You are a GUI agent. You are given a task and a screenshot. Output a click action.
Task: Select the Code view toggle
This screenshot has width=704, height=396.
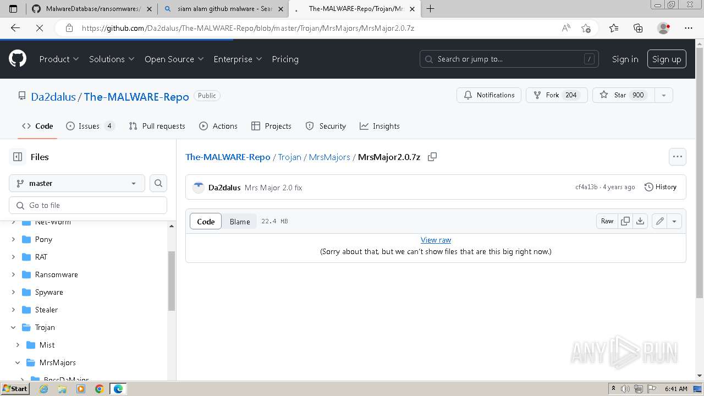pos(206,222)
